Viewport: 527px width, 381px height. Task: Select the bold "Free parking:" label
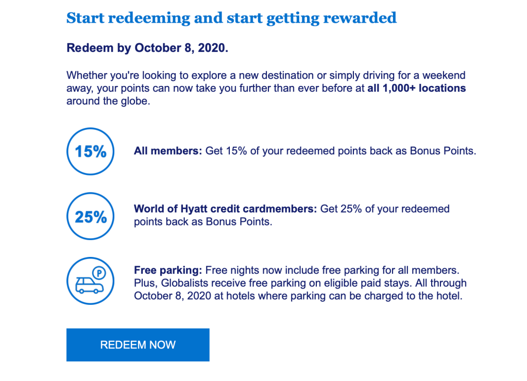coord(168,270)
